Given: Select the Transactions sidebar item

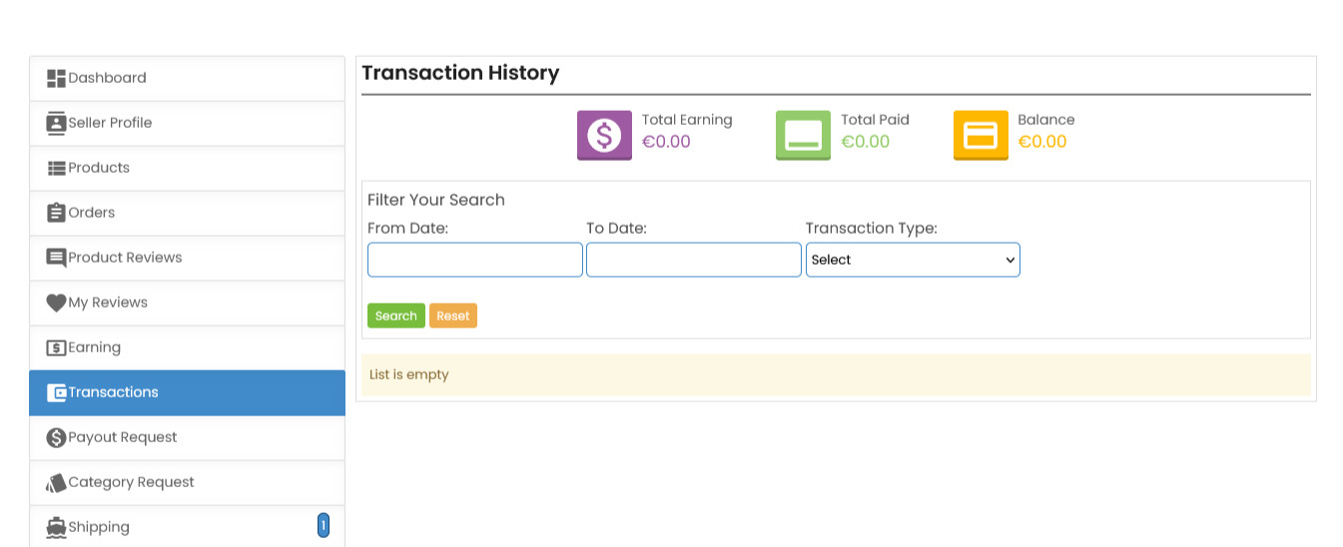Looking at the screenshot, I should click(113, 392).
